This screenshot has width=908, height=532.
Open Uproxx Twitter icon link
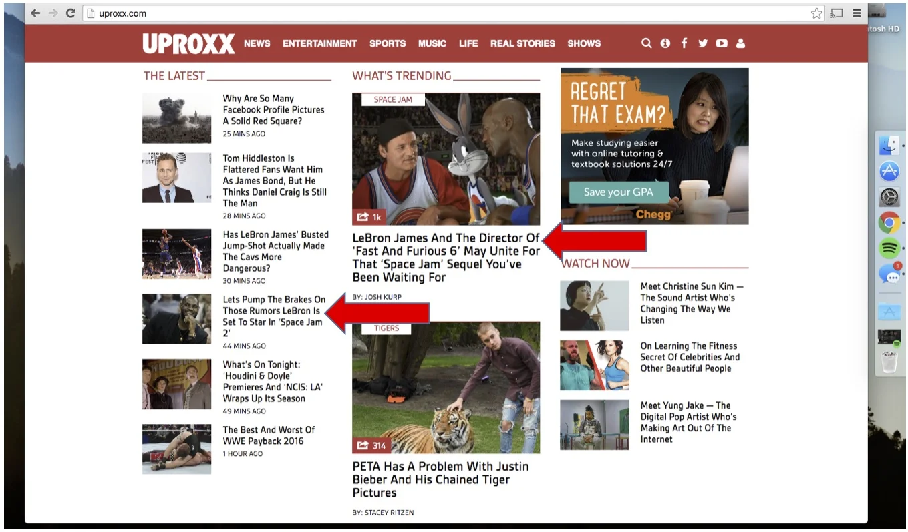[703, 43]
